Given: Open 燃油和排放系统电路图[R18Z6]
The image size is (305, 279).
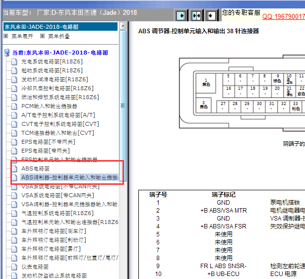Looking at the screenshot, I should coord(60,98).
